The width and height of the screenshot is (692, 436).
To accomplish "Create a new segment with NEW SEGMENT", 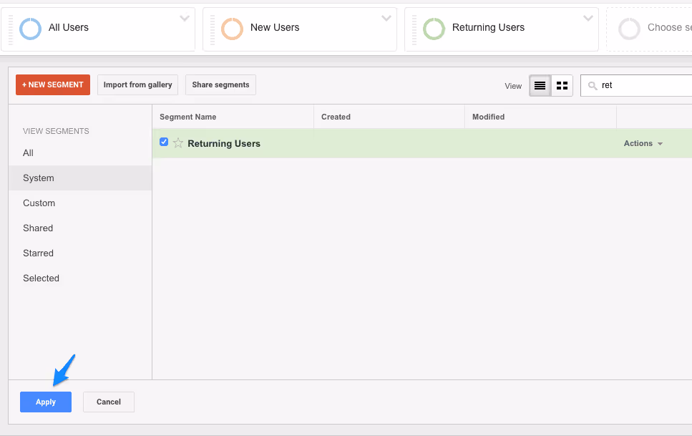I will tap(52, 84).
